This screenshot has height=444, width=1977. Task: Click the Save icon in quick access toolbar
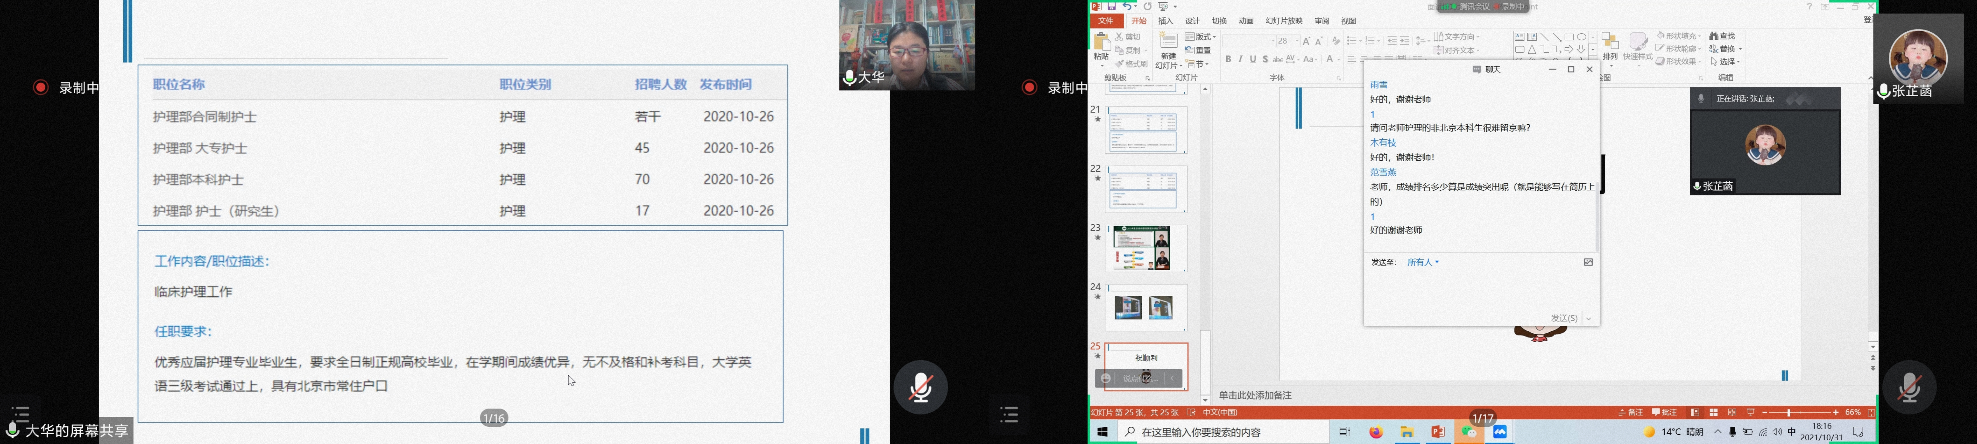coord(1111,6)
